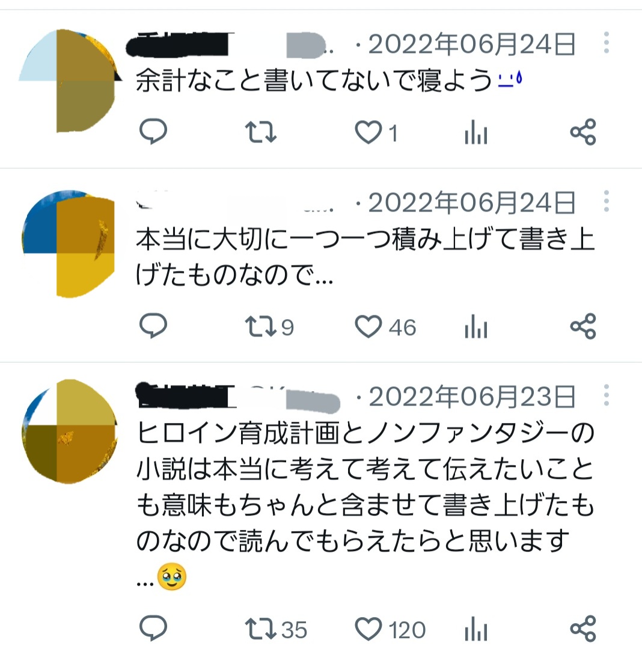Expand three-dot menu on second tweet

607,201
